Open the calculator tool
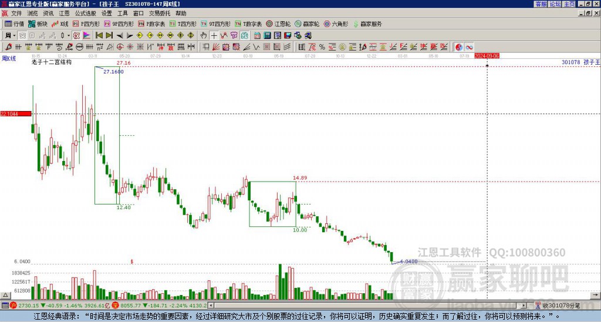The height and width of the screenshot is (322, 601). click(268, 36)
